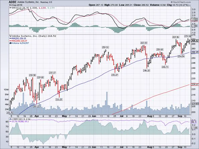
Task: Click the 256.25 moving-average tag on right axis
Action: [x=195, y=52]
